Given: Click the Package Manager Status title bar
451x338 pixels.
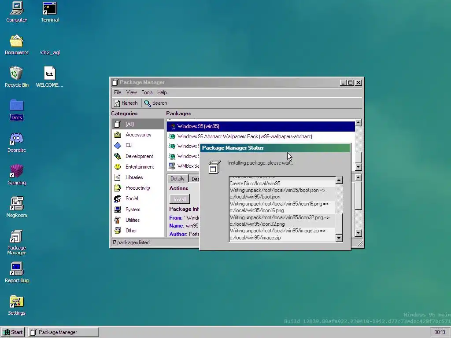Looking at the screenshot, I should tap(275, 148).
